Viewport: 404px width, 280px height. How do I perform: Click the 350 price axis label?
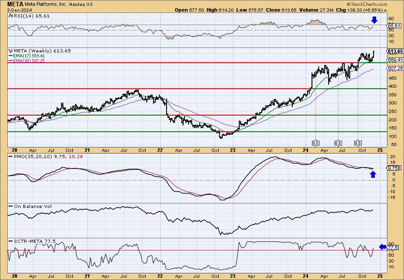(392, 95)
